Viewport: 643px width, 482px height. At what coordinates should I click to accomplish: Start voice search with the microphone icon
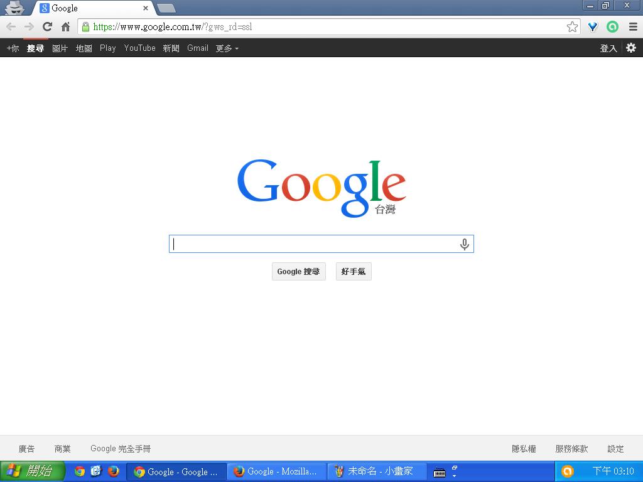point(464,244)
